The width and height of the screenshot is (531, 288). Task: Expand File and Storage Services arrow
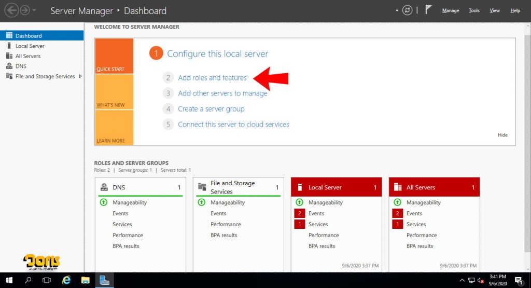tap(80, 76)
